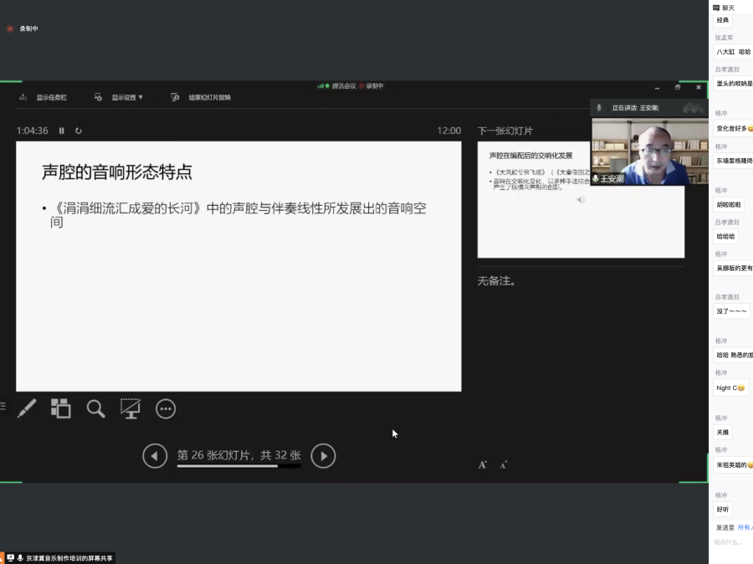Click the chat message hight C
753x564 pixels.
tap(730, 387)
